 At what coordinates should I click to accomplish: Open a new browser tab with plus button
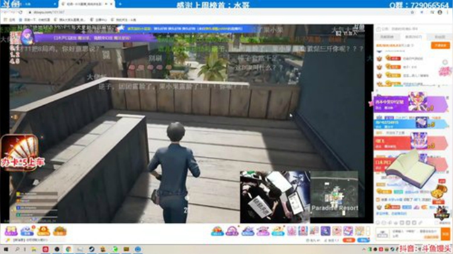(120, 4)
